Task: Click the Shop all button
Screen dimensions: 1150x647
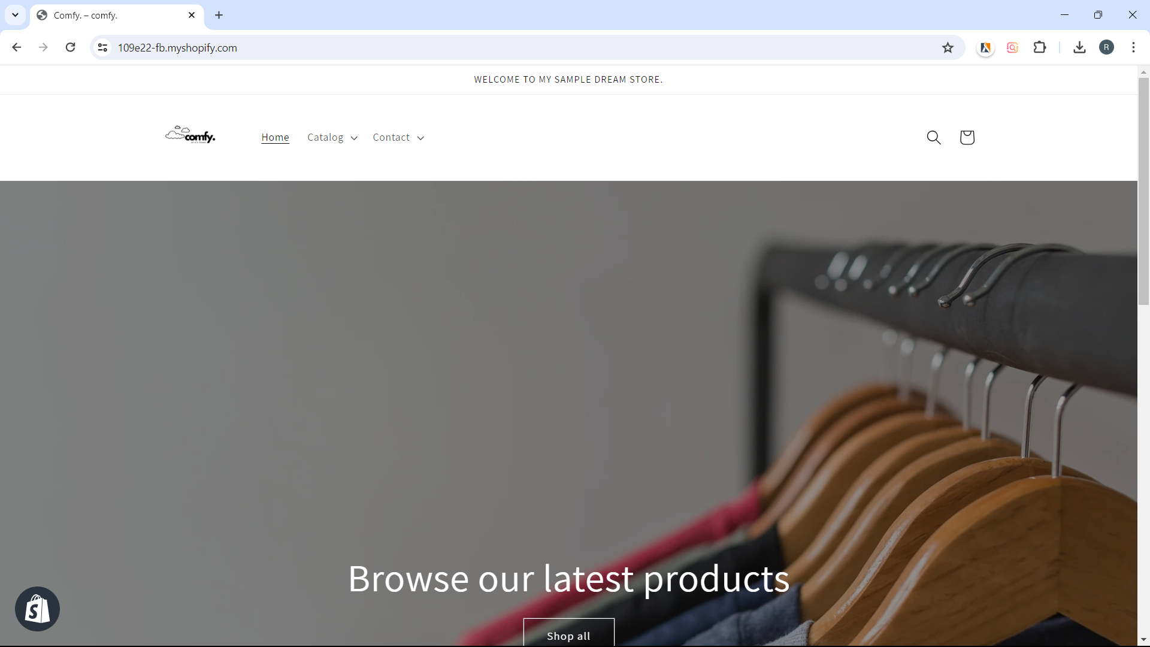Action: point(568,633)
